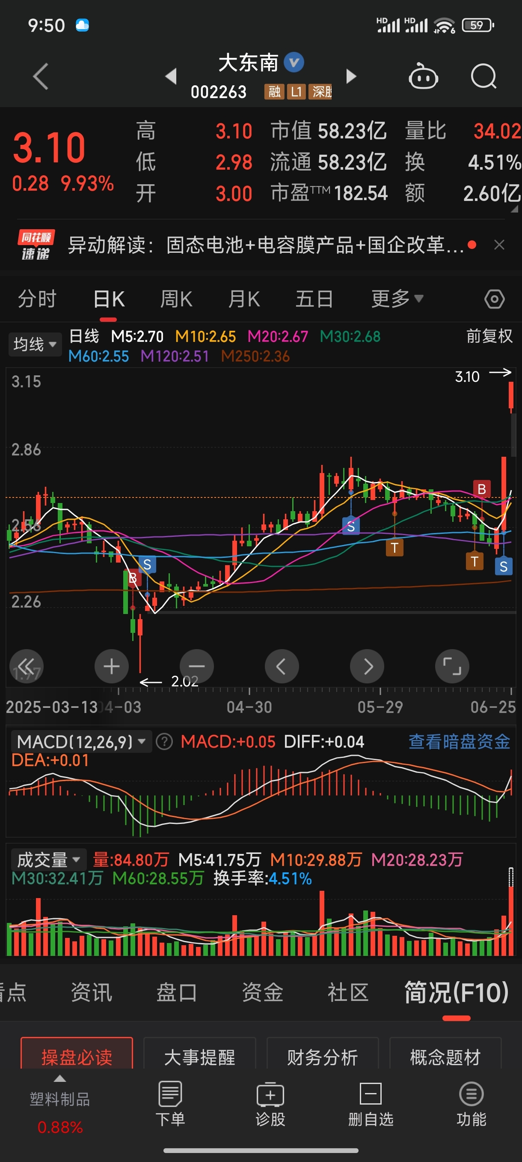Screen dimensions: 522x1162
Task: Open the 资金 tab
Action: 263,992
